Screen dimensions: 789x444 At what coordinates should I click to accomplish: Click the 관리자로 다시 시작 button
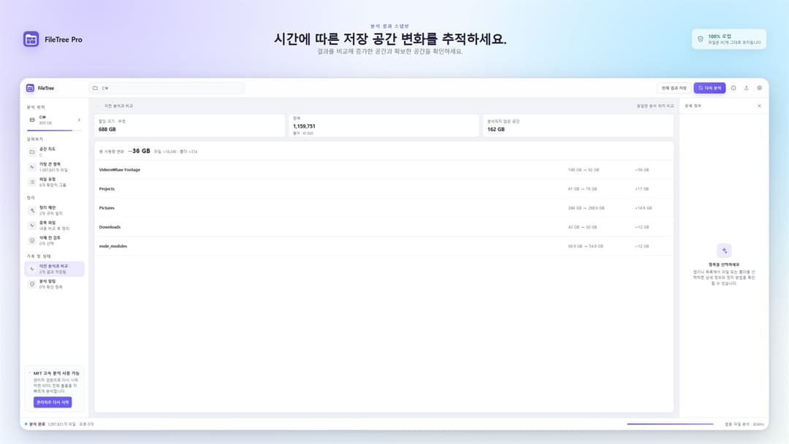pos(53,402)
